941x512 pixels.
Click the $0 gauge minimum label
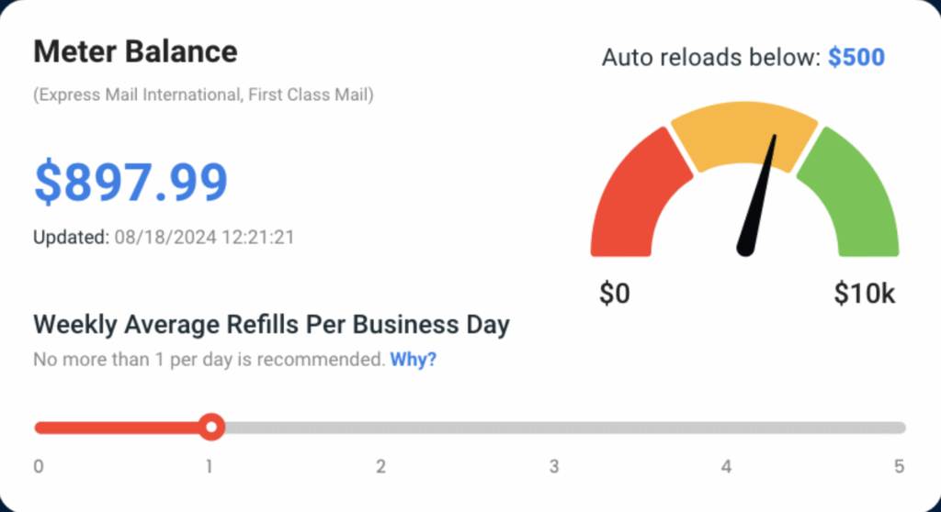click(x=615, y=294)
